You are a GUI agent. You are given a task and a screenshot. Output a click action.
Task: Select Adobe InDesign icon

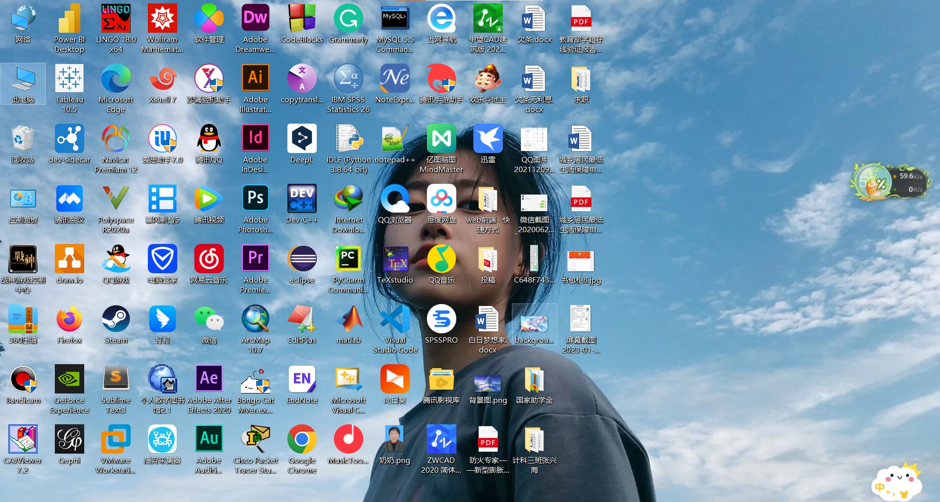[255, 139]
